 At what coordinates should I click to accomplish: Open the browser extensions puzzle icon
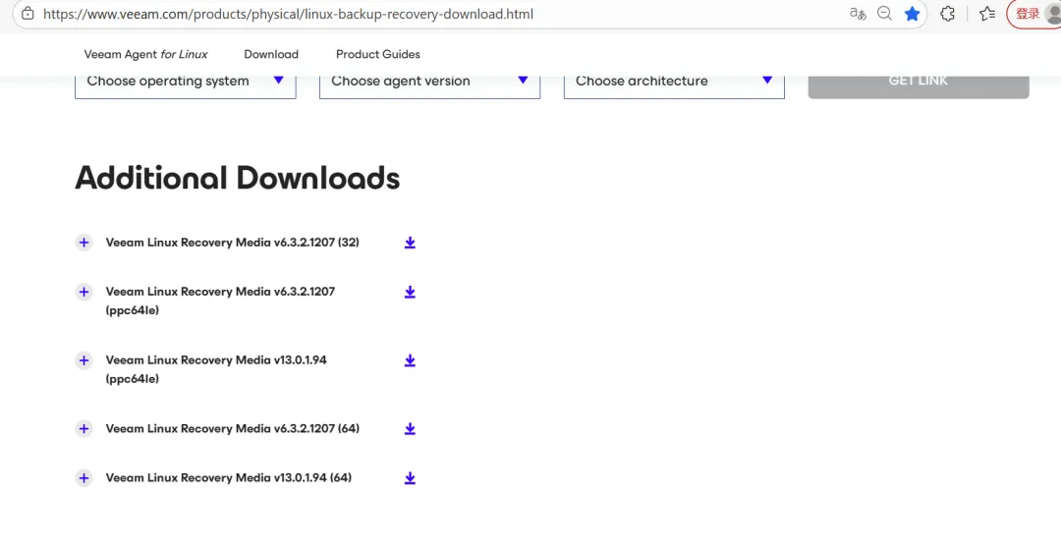(x=948, y=14)
